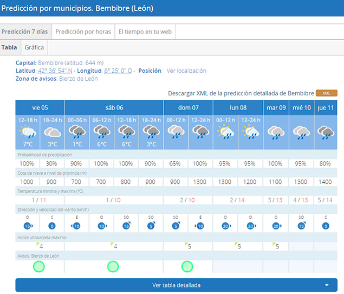Click Thursday 11 rain cloud icon

click(326, 132)
